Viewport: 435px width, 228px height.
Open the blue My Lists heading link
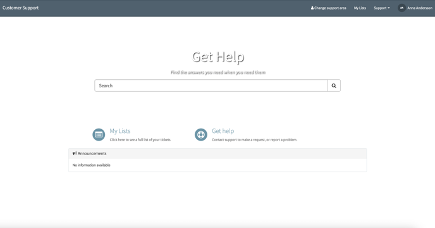(120, 131)
